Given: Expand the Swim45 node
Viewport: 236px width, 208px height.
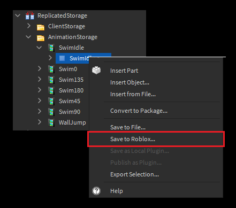Looking at the screenshot, I should pyautogui.click(x=40, y=101).
